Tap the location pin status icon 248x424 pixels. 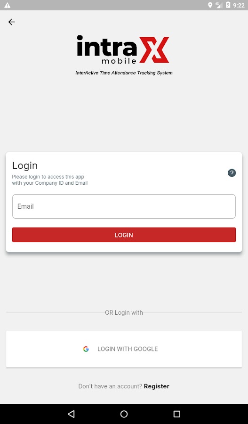pos(210,5)
